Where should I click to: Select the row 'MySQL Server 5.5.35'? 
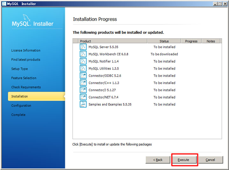147,47
